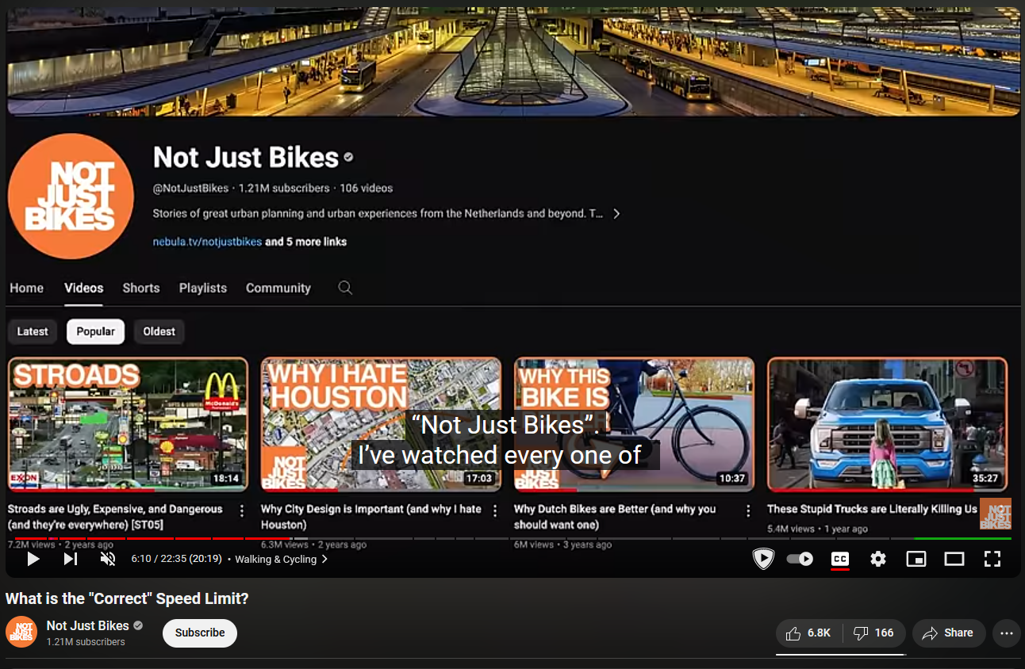Click the caption text "I've watched every one of"
This screenshot has width=1025, height=669.
point(500,455)
